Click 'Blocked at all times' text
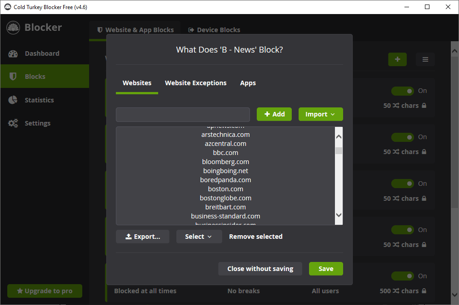This screenshot has height=305, width=459. pos(145,291)
